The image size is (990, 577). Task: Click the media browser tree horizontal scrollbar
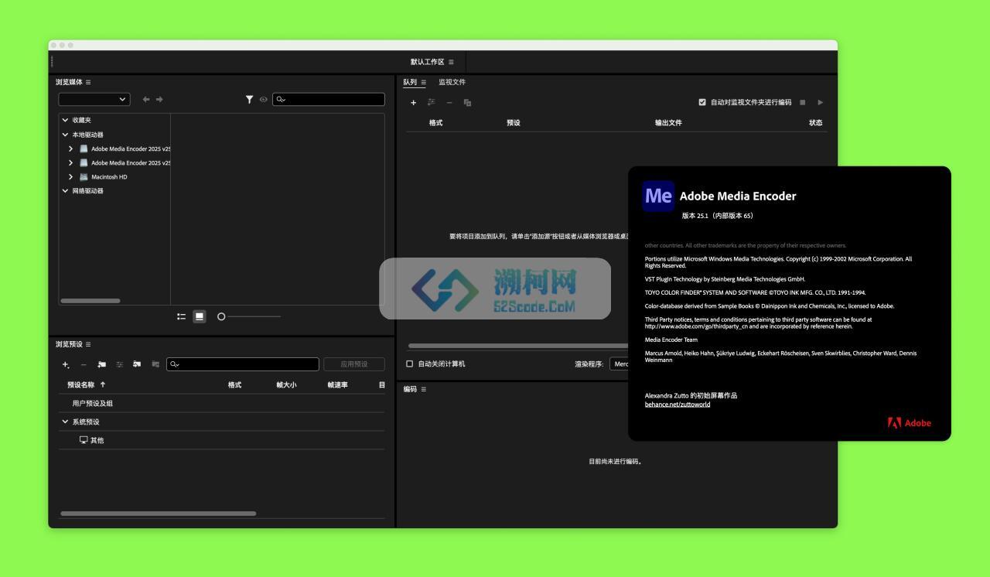90,300
